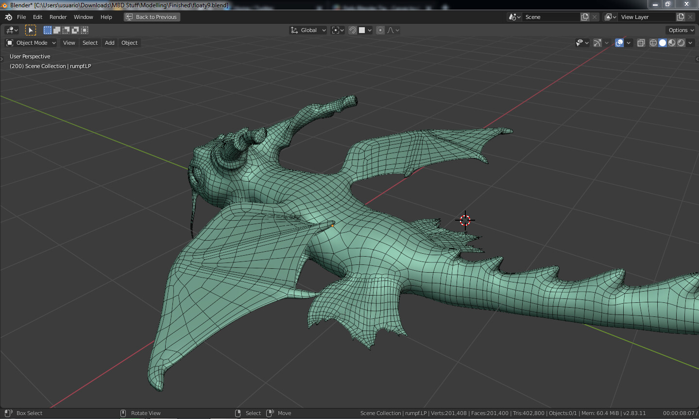Open the Options dropdown
Image resolution: width=699 pixels, height=419 pixels.
pos(681,30)
